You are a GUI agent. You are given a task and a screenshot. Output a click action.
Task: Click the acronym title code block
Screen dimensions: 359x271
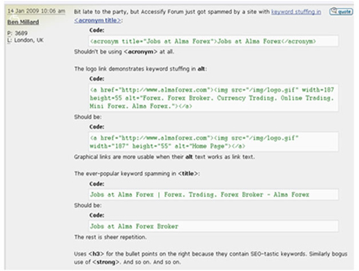click(213, 41)
